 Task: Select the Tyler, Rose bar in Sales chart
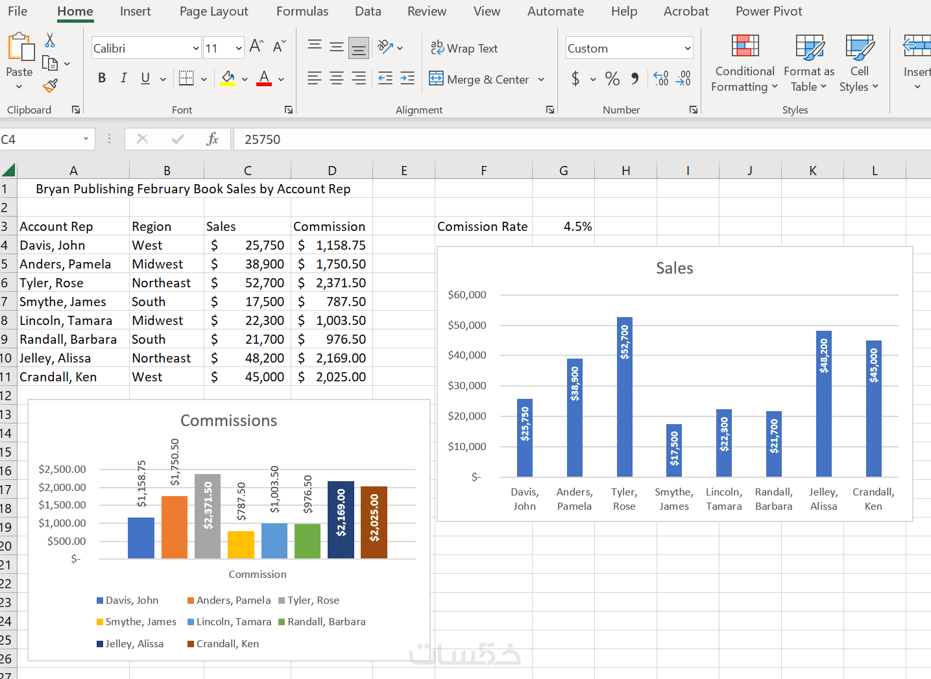(x=624, y=397)
